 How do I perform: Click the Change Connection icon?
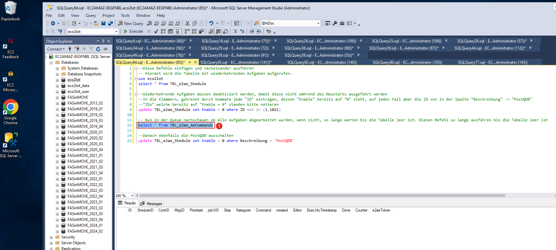(60, 31)
